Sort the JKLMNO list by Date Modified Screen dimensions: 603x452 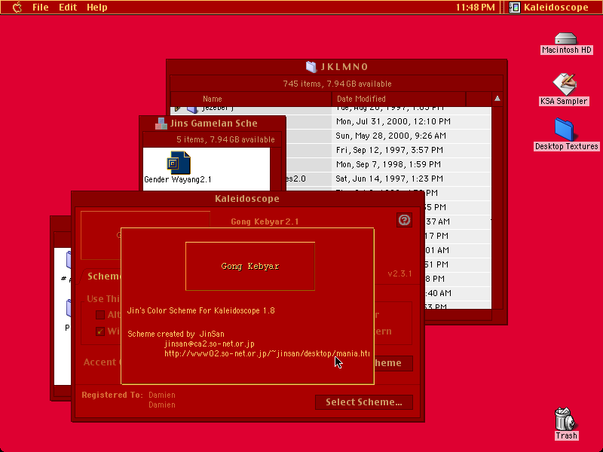[399, 99]
